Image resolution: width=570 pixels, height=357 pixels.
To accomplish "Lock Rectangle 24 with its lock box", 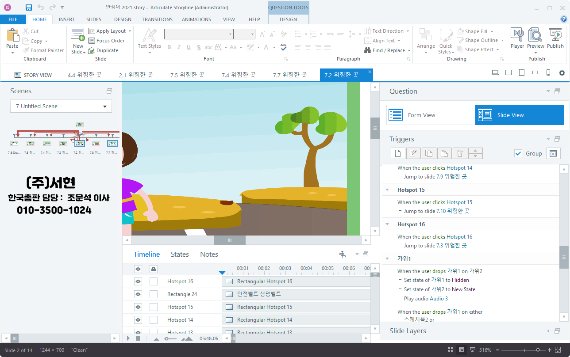I will pyautogui.click(x=154, y=294).
